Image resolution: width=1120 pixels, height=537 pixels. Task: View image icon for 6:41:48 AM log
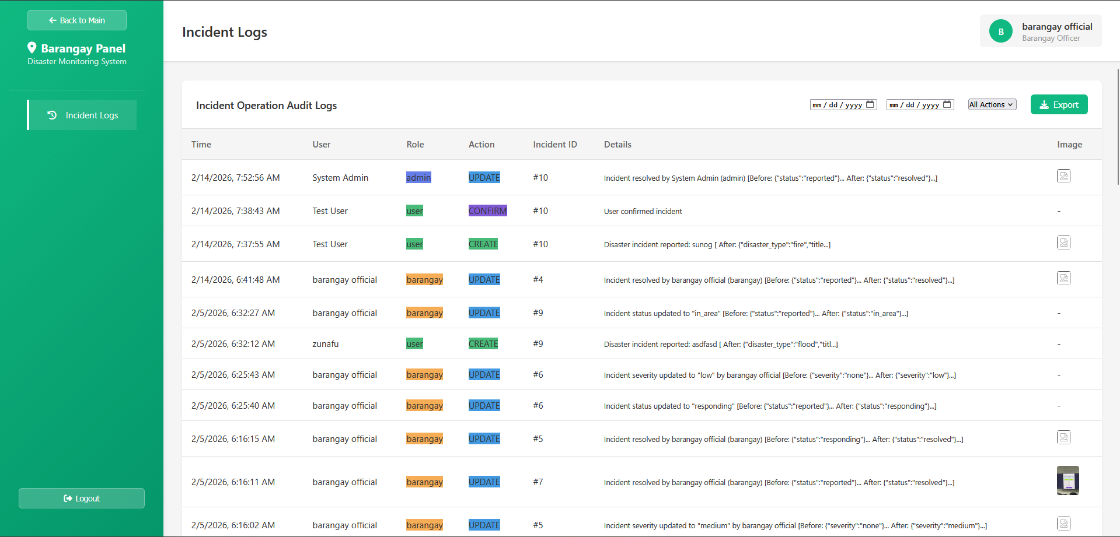click(x=1063, y=278)
